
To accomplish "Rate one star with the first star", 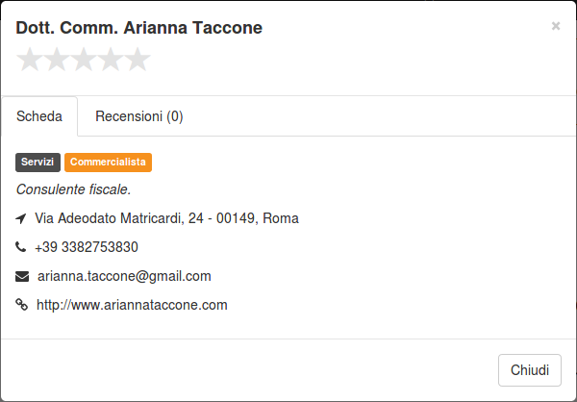I will tap(30, 60).
